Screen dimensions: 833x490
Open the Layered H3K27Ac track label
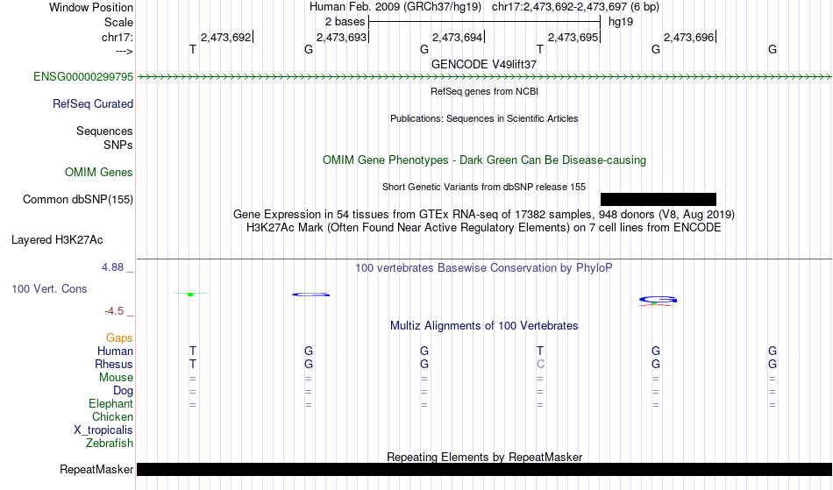[x=57, y=239]
